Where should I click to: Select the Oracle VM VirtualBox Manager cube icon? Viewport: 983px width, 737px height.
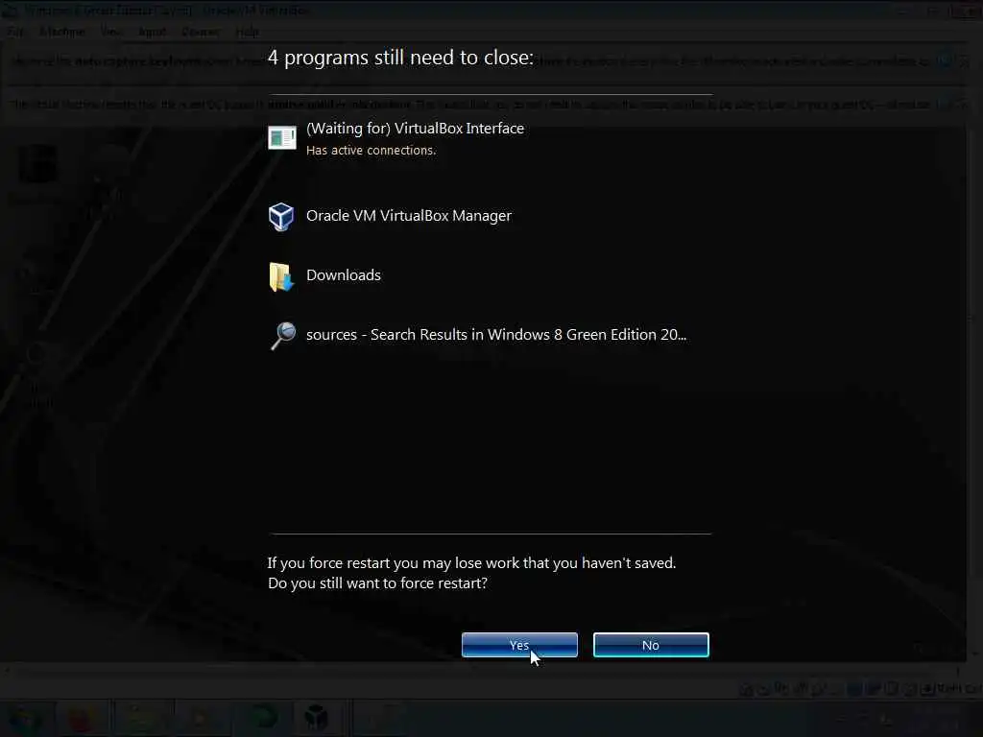[281, 217]
